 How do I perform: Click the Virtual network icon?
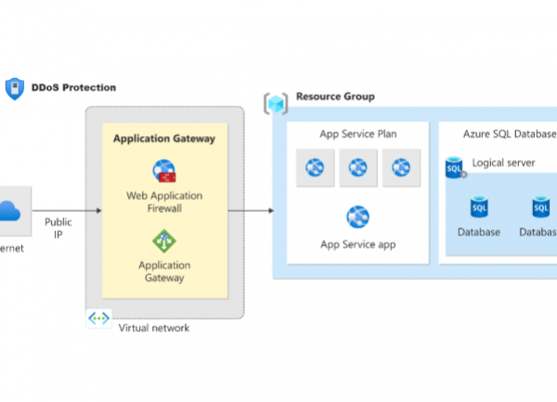98,318
